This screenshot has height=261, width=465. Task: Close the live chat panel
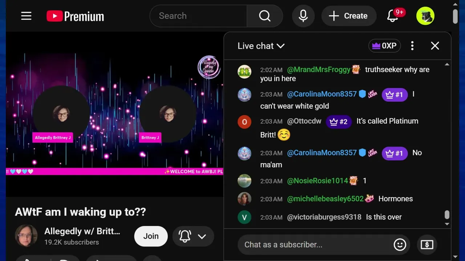[x=435, y=46]
